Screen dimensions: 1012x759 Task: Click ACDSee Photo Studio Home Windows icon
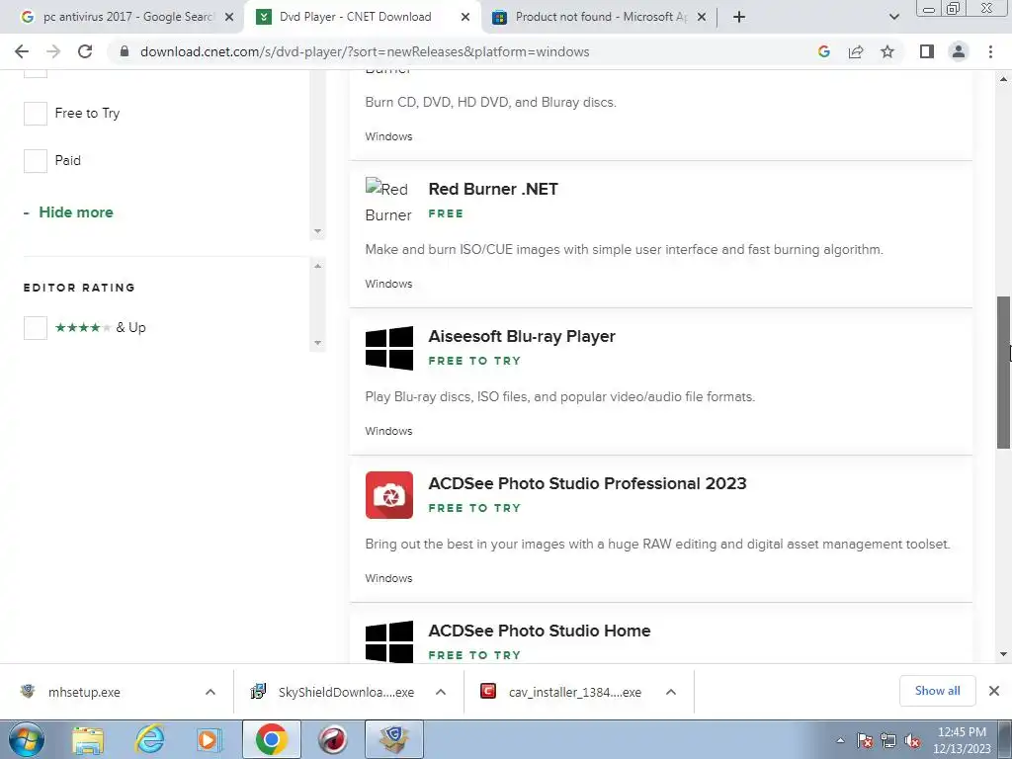(389, 641)
